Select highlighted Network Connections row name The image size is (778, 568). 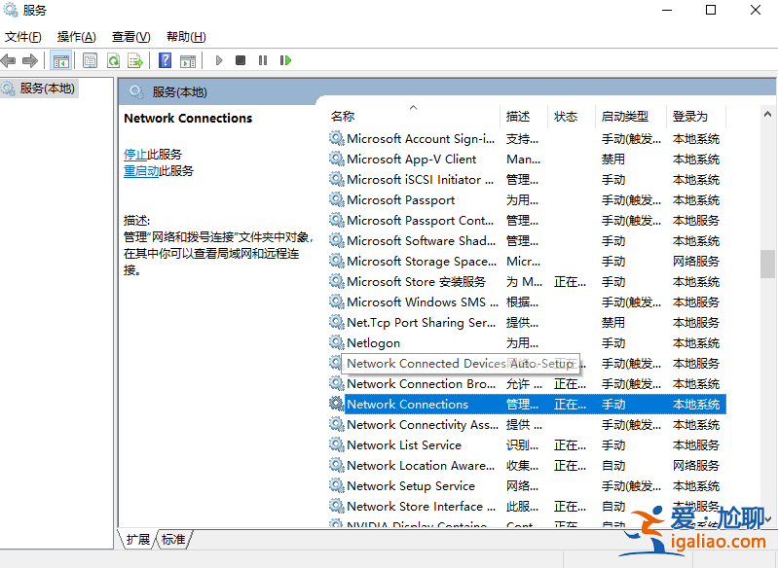[x=407, y=405]
